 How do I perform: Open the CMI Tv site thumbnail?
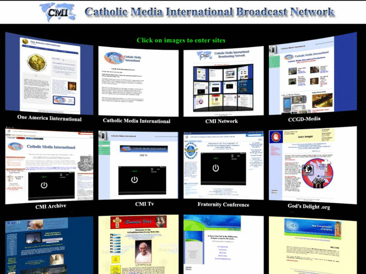(138, 165)
